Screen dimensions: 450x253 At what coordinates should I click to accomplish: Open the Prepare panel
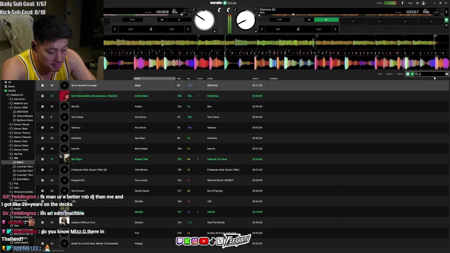(389, 74)
